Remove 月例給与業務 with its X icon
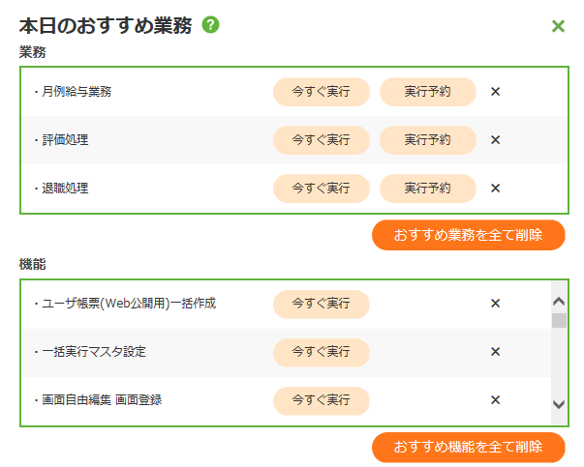Image resolution: width=584 pixels, height=467 pixels. [x=495, y=92]
